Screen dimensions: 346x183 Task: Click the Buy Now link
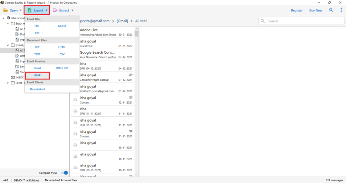click(x=316, y=10)
